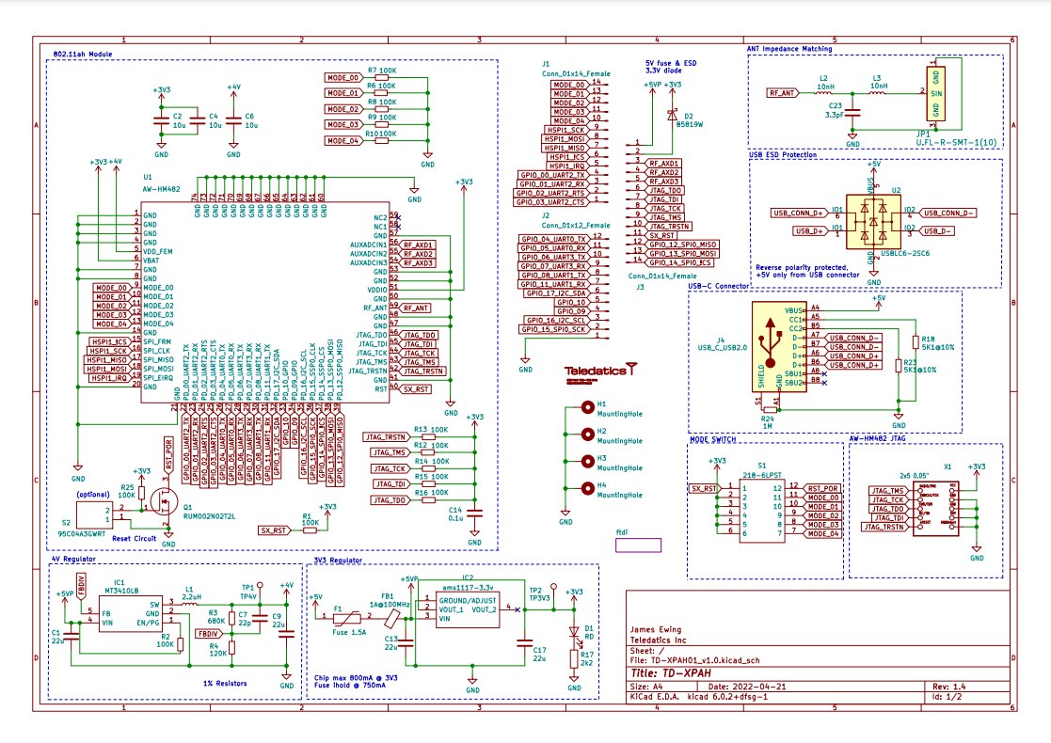This screenshot has height=743, width=1051.
Task: Select the H2 MountingHole symbol
Action: coord(588,435)
